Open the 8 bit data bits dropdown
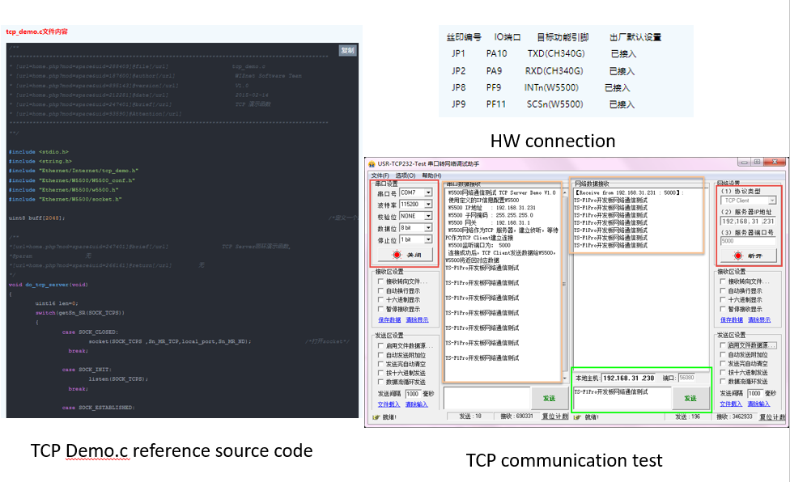The width and height of the screenshot is (790, 482). [x=428, y=228]
